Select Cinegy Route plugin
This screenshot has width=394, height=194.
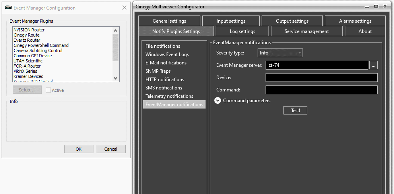(x=62, y=35)
